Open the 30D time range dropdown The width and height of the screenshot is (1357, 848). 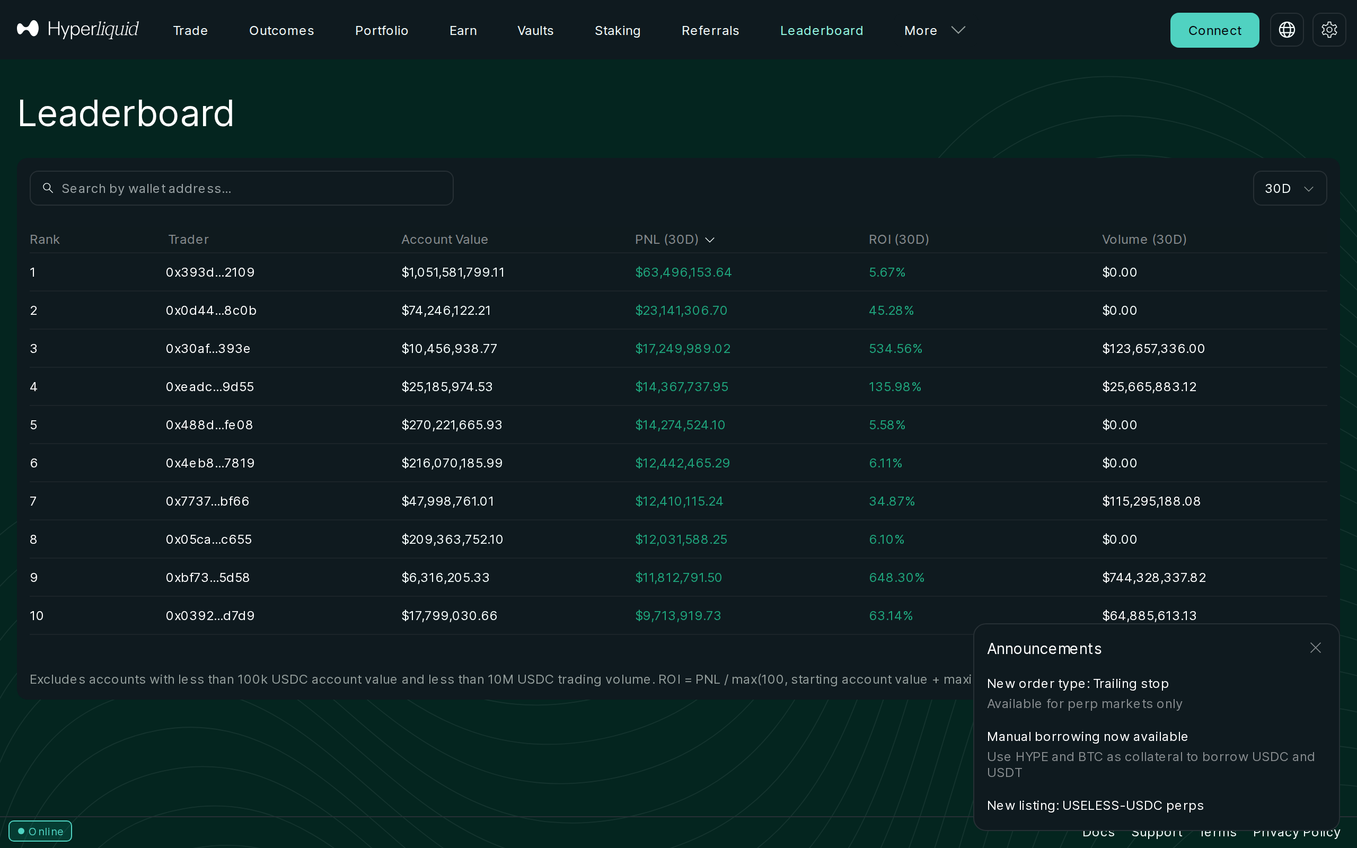1290,189
